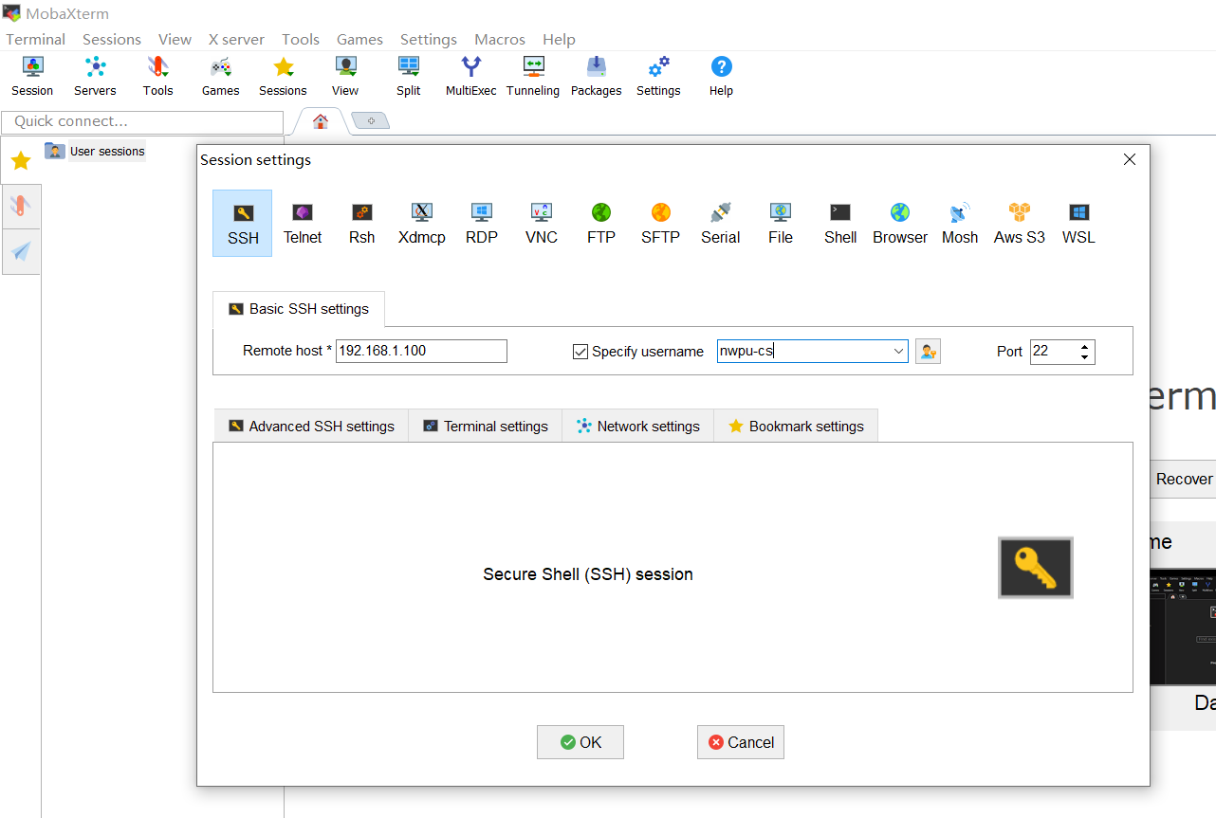Image resolution: width=1216 pixels, height=818 pixels.
Task: Open the Games menu in menu bar
Action: tap(360, 39)
